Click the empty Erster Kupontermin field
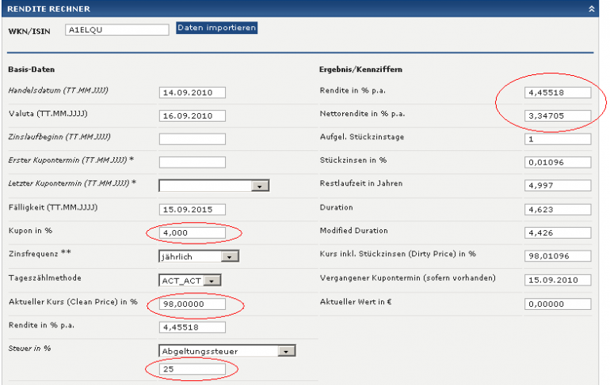Image resolution: width=610 pixels, height=385 pixels. (x=193, y=162)
